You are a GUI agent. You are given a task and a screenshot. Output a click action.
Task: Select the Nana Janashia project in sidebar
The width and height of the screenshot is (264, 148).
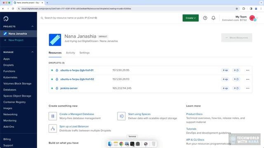click(18, 34)
